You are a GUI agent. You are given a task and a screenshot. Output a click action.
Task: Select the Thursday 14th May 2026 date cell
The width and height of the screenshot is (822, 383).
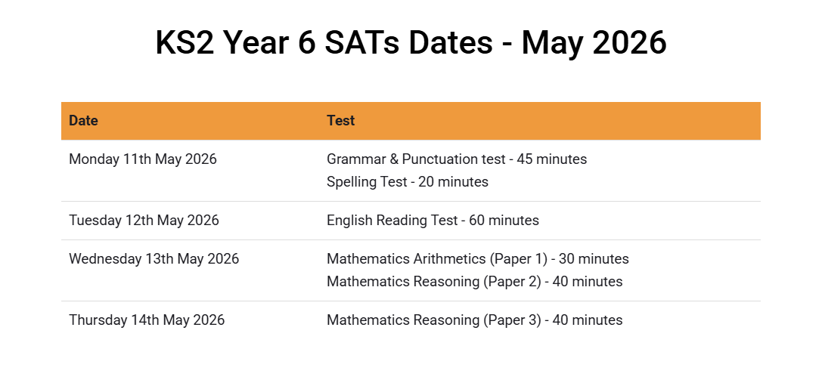coord(147,320)
